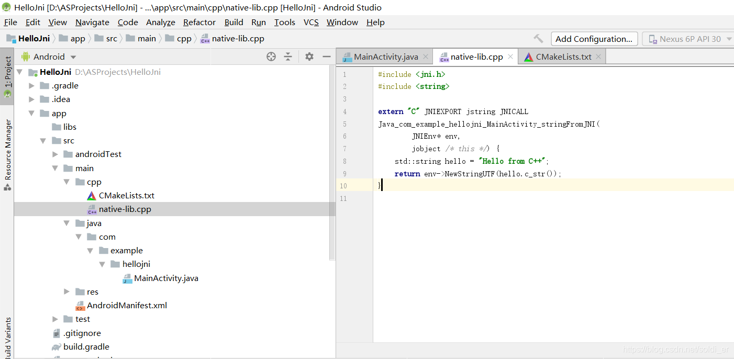Collapse the hellojni package
This screenshot has height=359, width=734.
coord(103,264)
